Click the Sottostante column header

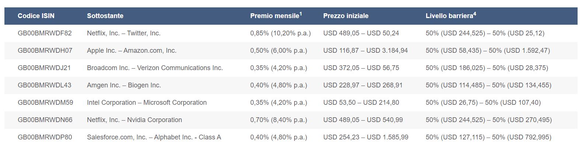click(105, 16)
